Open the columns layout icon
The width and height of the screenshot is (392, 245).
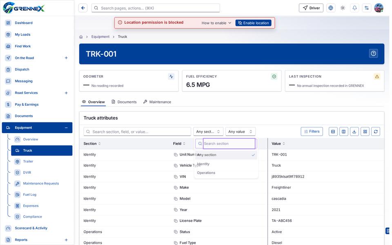(343, 131)
